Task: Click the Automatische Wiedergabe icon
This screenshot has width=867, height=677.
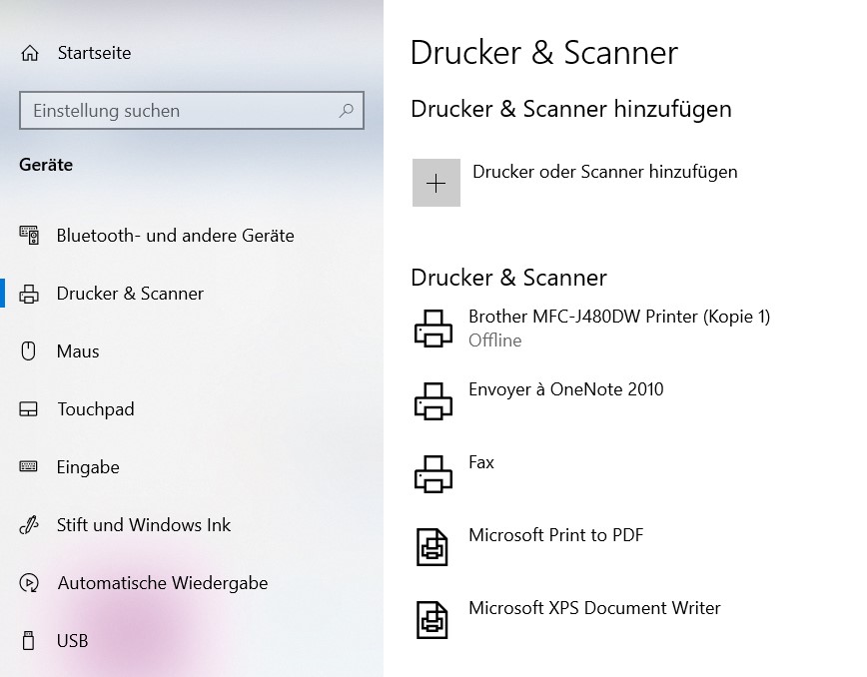Action: [30, 583]
